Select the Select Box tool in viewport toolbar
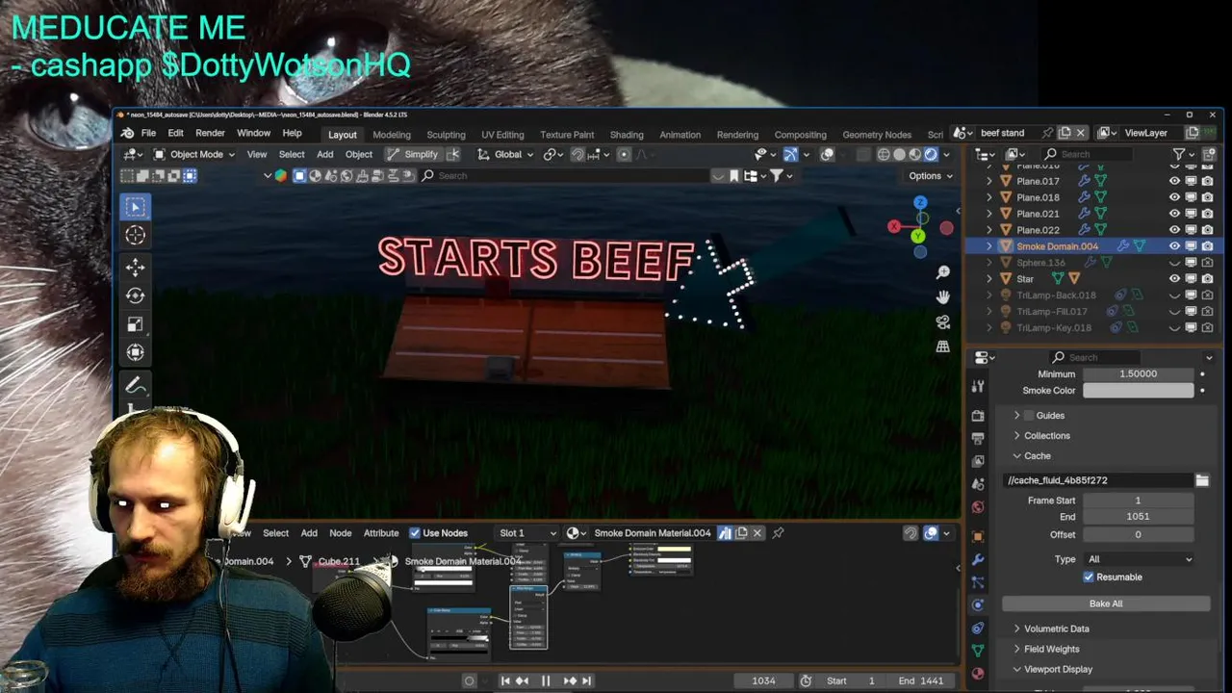The width and height of the screenshot is (1232, 693). (x=135, y=207)
